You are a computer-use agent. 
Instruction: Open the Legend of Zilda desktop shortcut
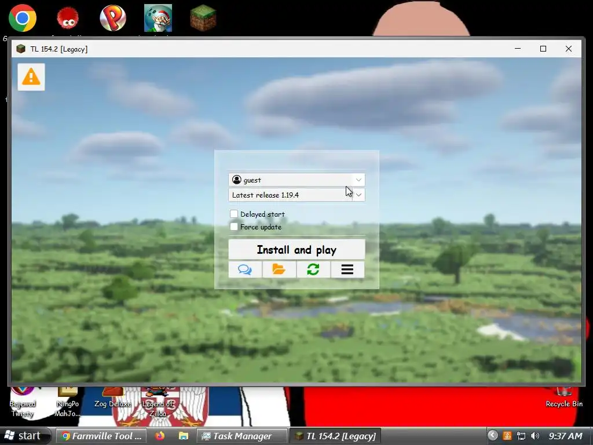point(158,402)
